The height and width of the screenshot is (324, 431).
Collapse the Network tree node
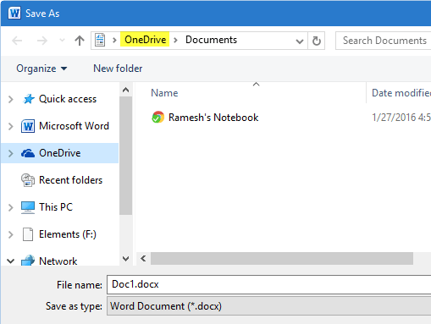click(11, 261)
